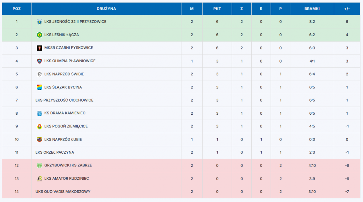363x202 pixels.
Task: Click the LKS Amator Rudziniec logo
Action: [x=39, y=179]
